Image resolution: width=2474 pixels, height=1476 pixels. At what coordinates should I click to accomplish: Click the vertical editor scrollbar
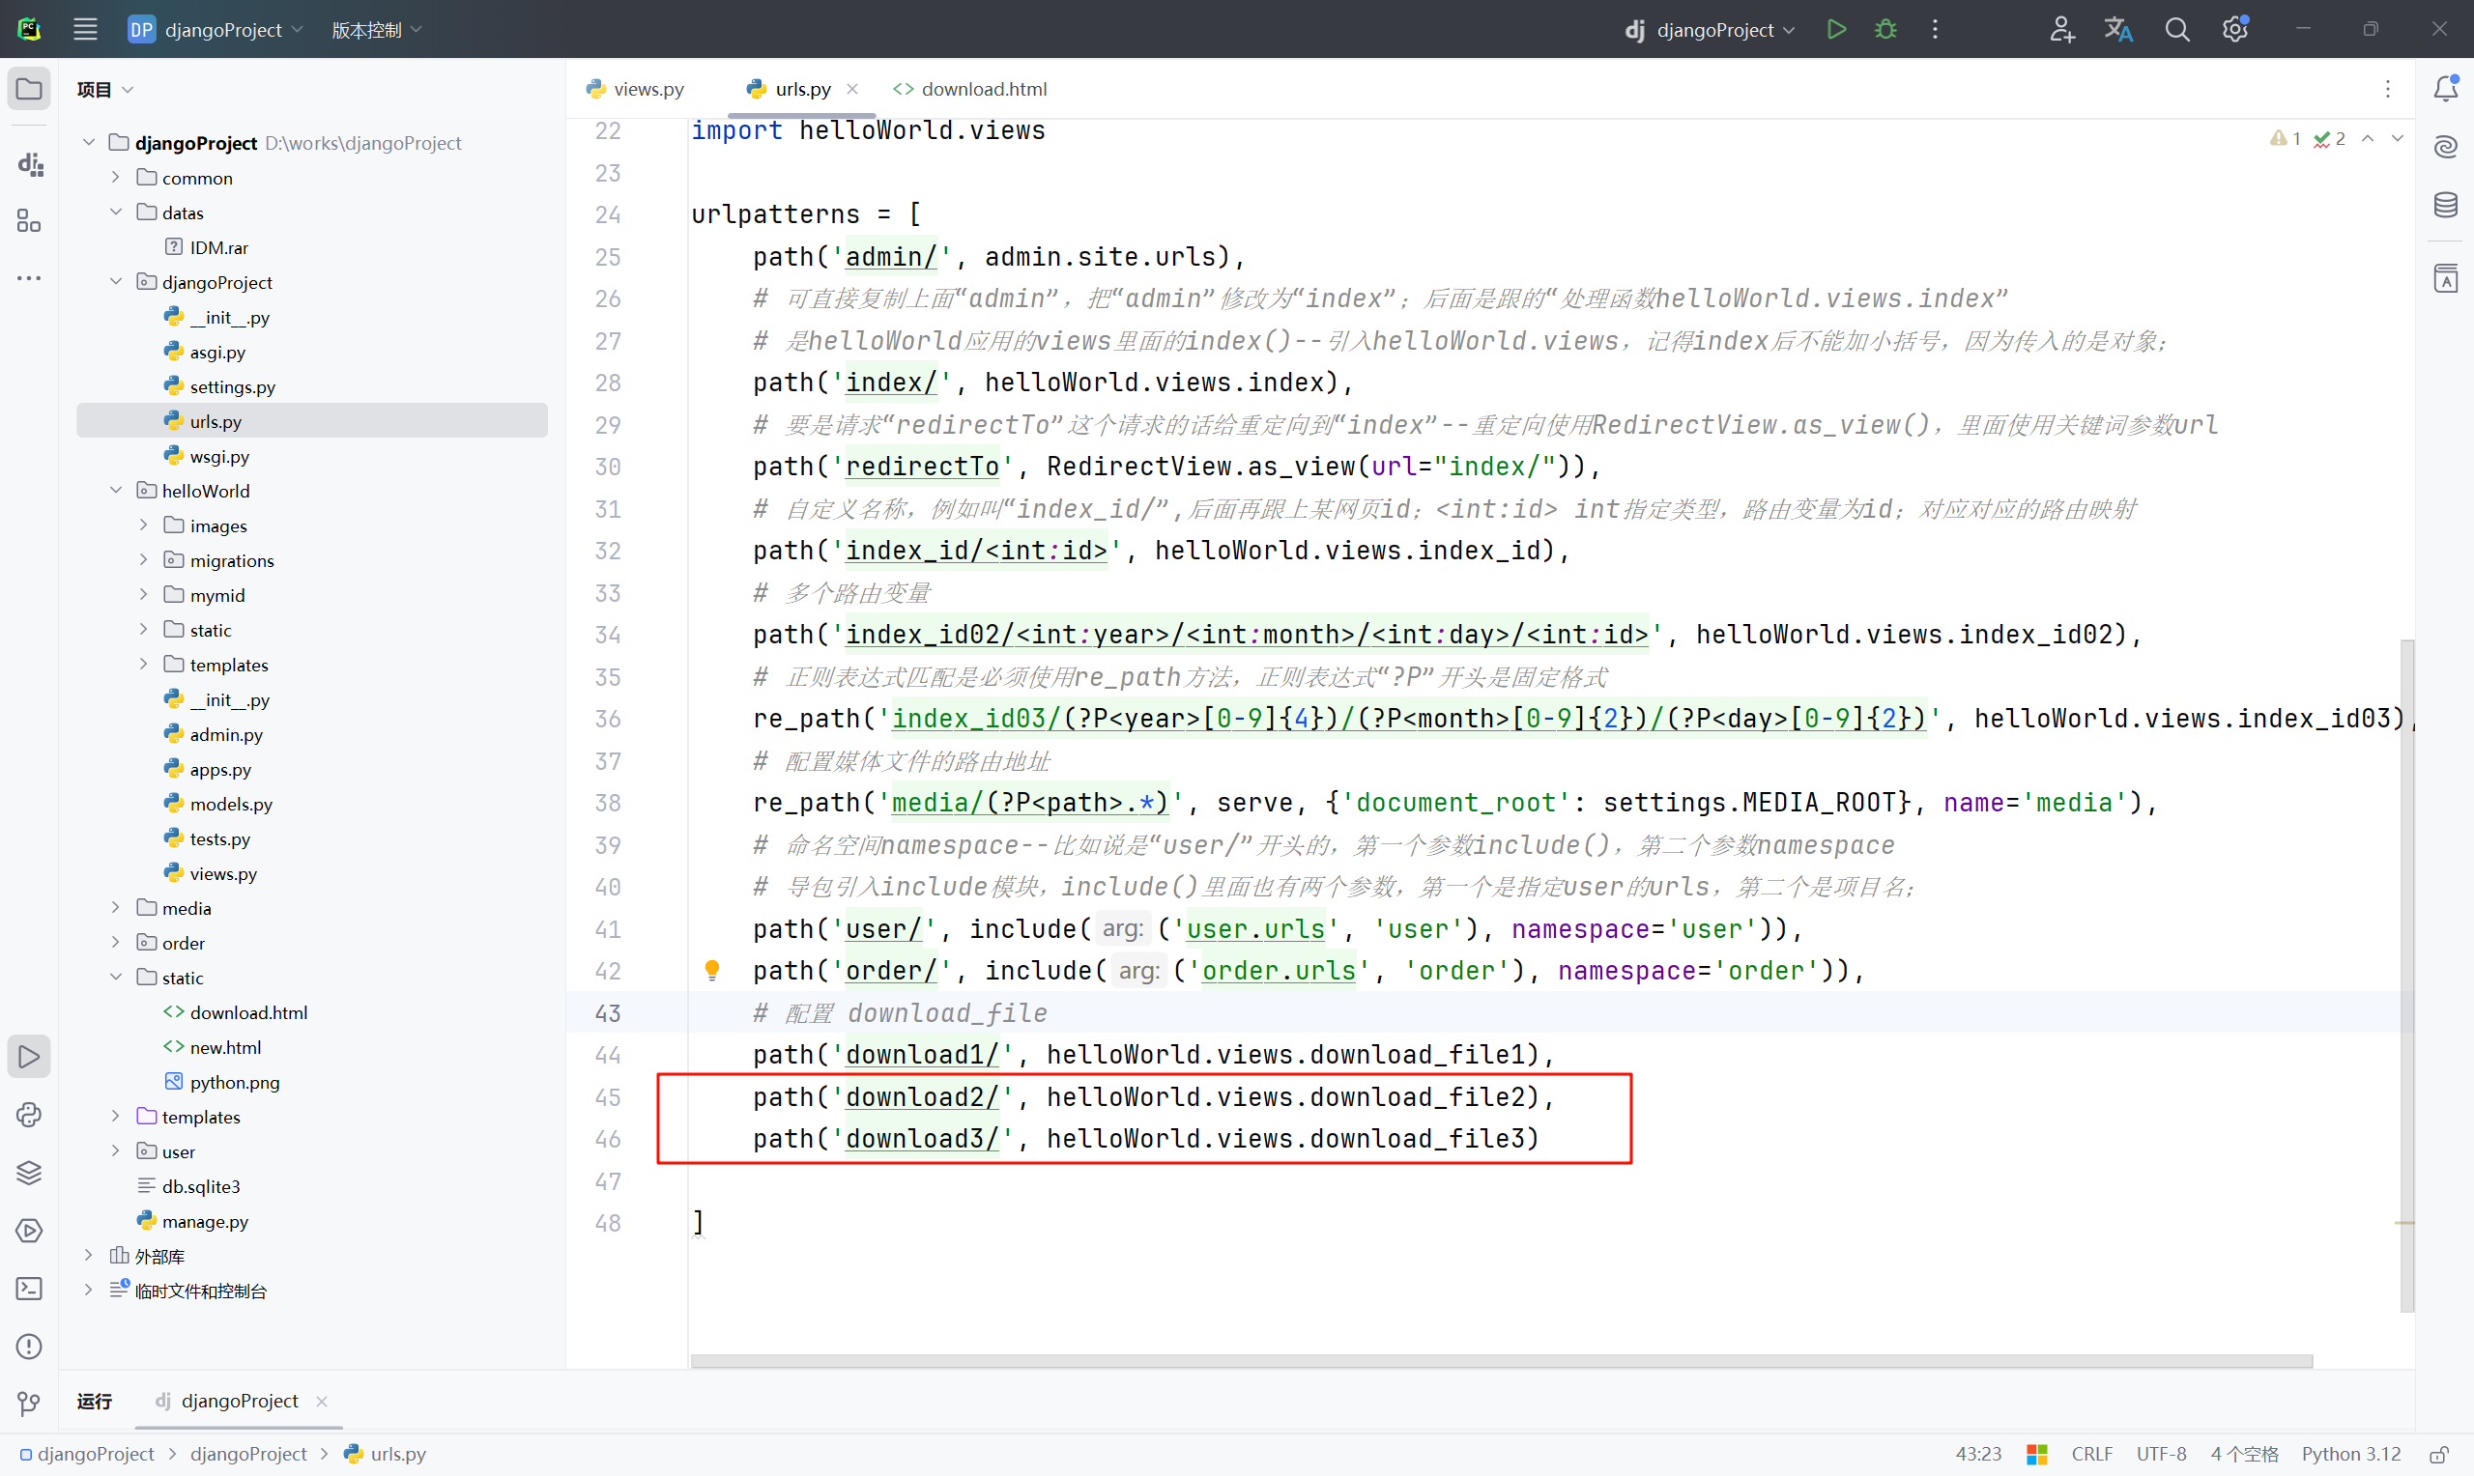pos(2406,975)
